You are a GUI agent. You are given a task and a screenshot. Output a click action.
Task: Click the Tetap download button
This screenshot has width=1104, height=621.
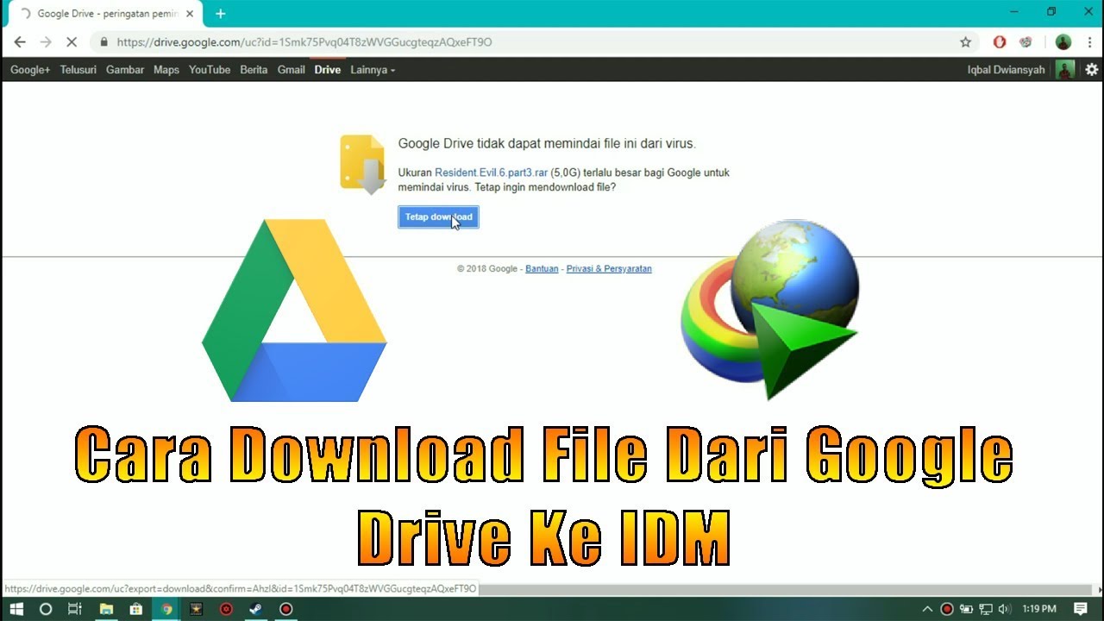click(438, 217)
